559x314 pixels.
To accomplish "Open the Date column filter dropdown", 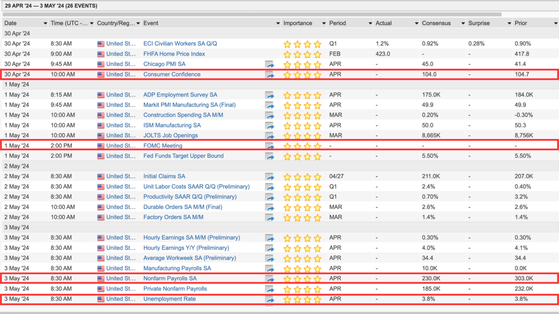I will [x=45, y=23].
